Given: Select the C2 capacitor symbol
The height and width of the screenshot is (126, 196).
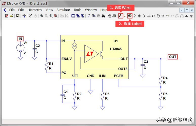Looking at the screenshot, I should tap(34, 49).
